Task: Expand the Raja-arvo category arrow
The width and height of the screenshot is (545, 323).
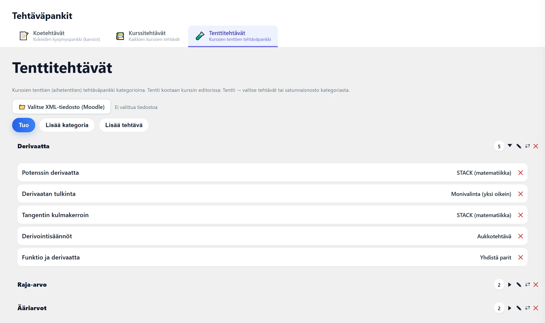Action: click(x=510, y=285)
